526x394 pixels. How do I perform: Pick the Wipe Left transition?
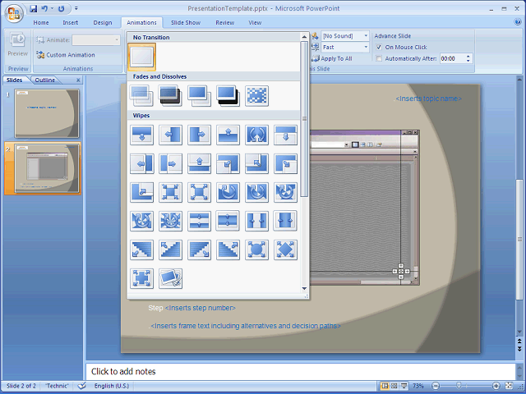pyautogui.click(x=170, y=135)
